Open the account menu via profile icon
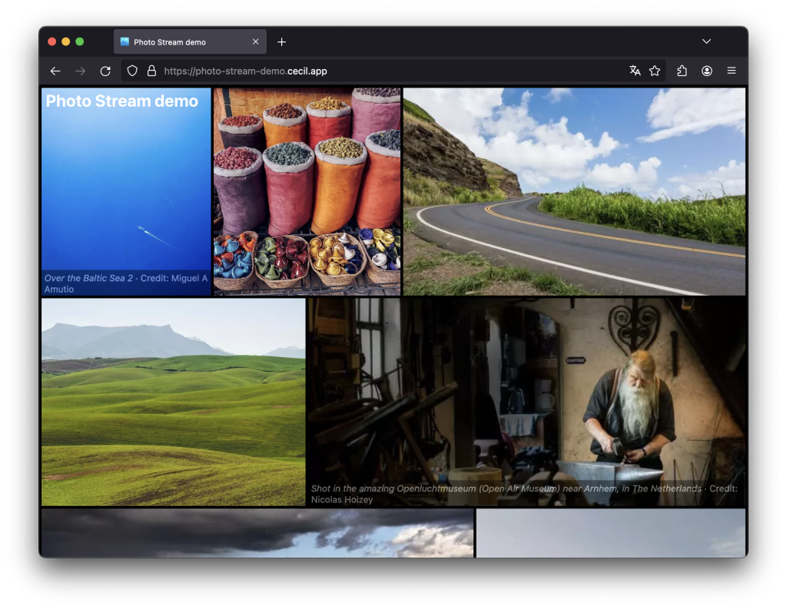787x609 pixels. [706, 71]
